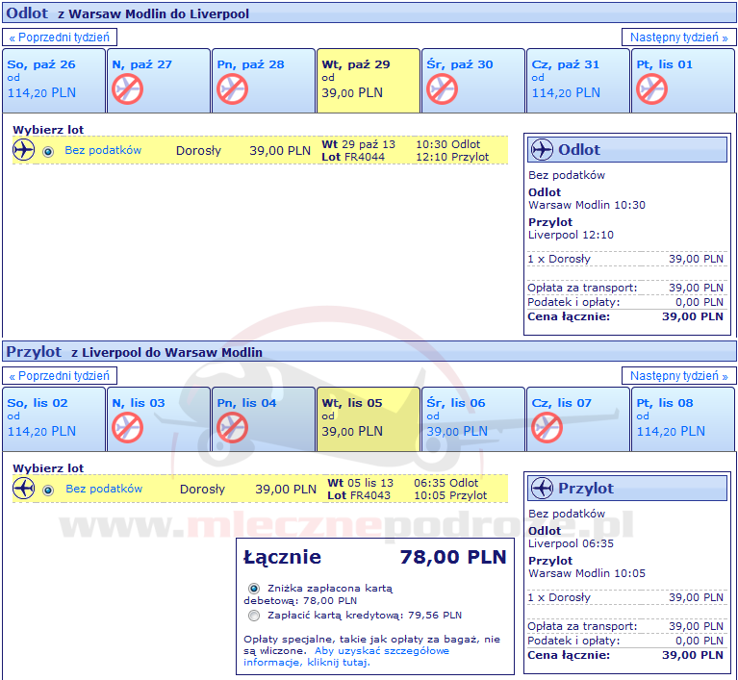Click the no-flight icon on N, lis 03

tap(127, 427)
